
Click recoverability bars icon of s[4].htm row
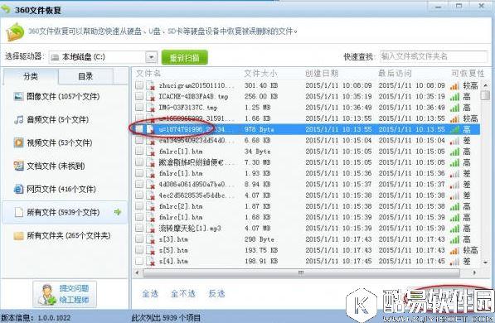click(x=454, y=261)
